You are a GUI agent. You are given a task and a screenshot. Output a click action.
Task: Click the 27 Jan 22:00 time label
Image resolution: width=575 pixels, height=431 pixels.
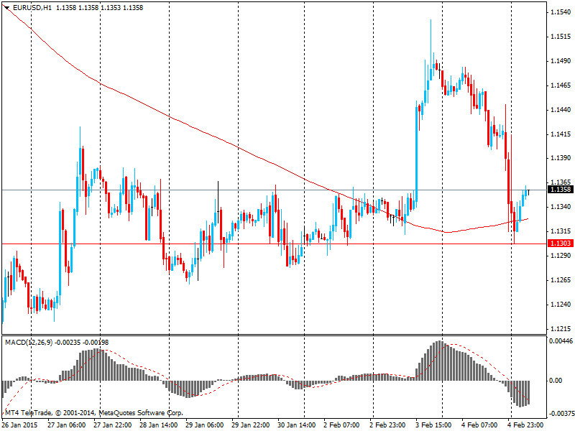(x=113, y=425)
